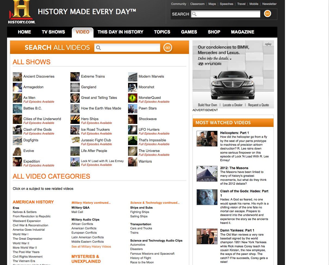Select the VIDEO tab
Screen dimensions: 329x265
(x=83, y=32)
